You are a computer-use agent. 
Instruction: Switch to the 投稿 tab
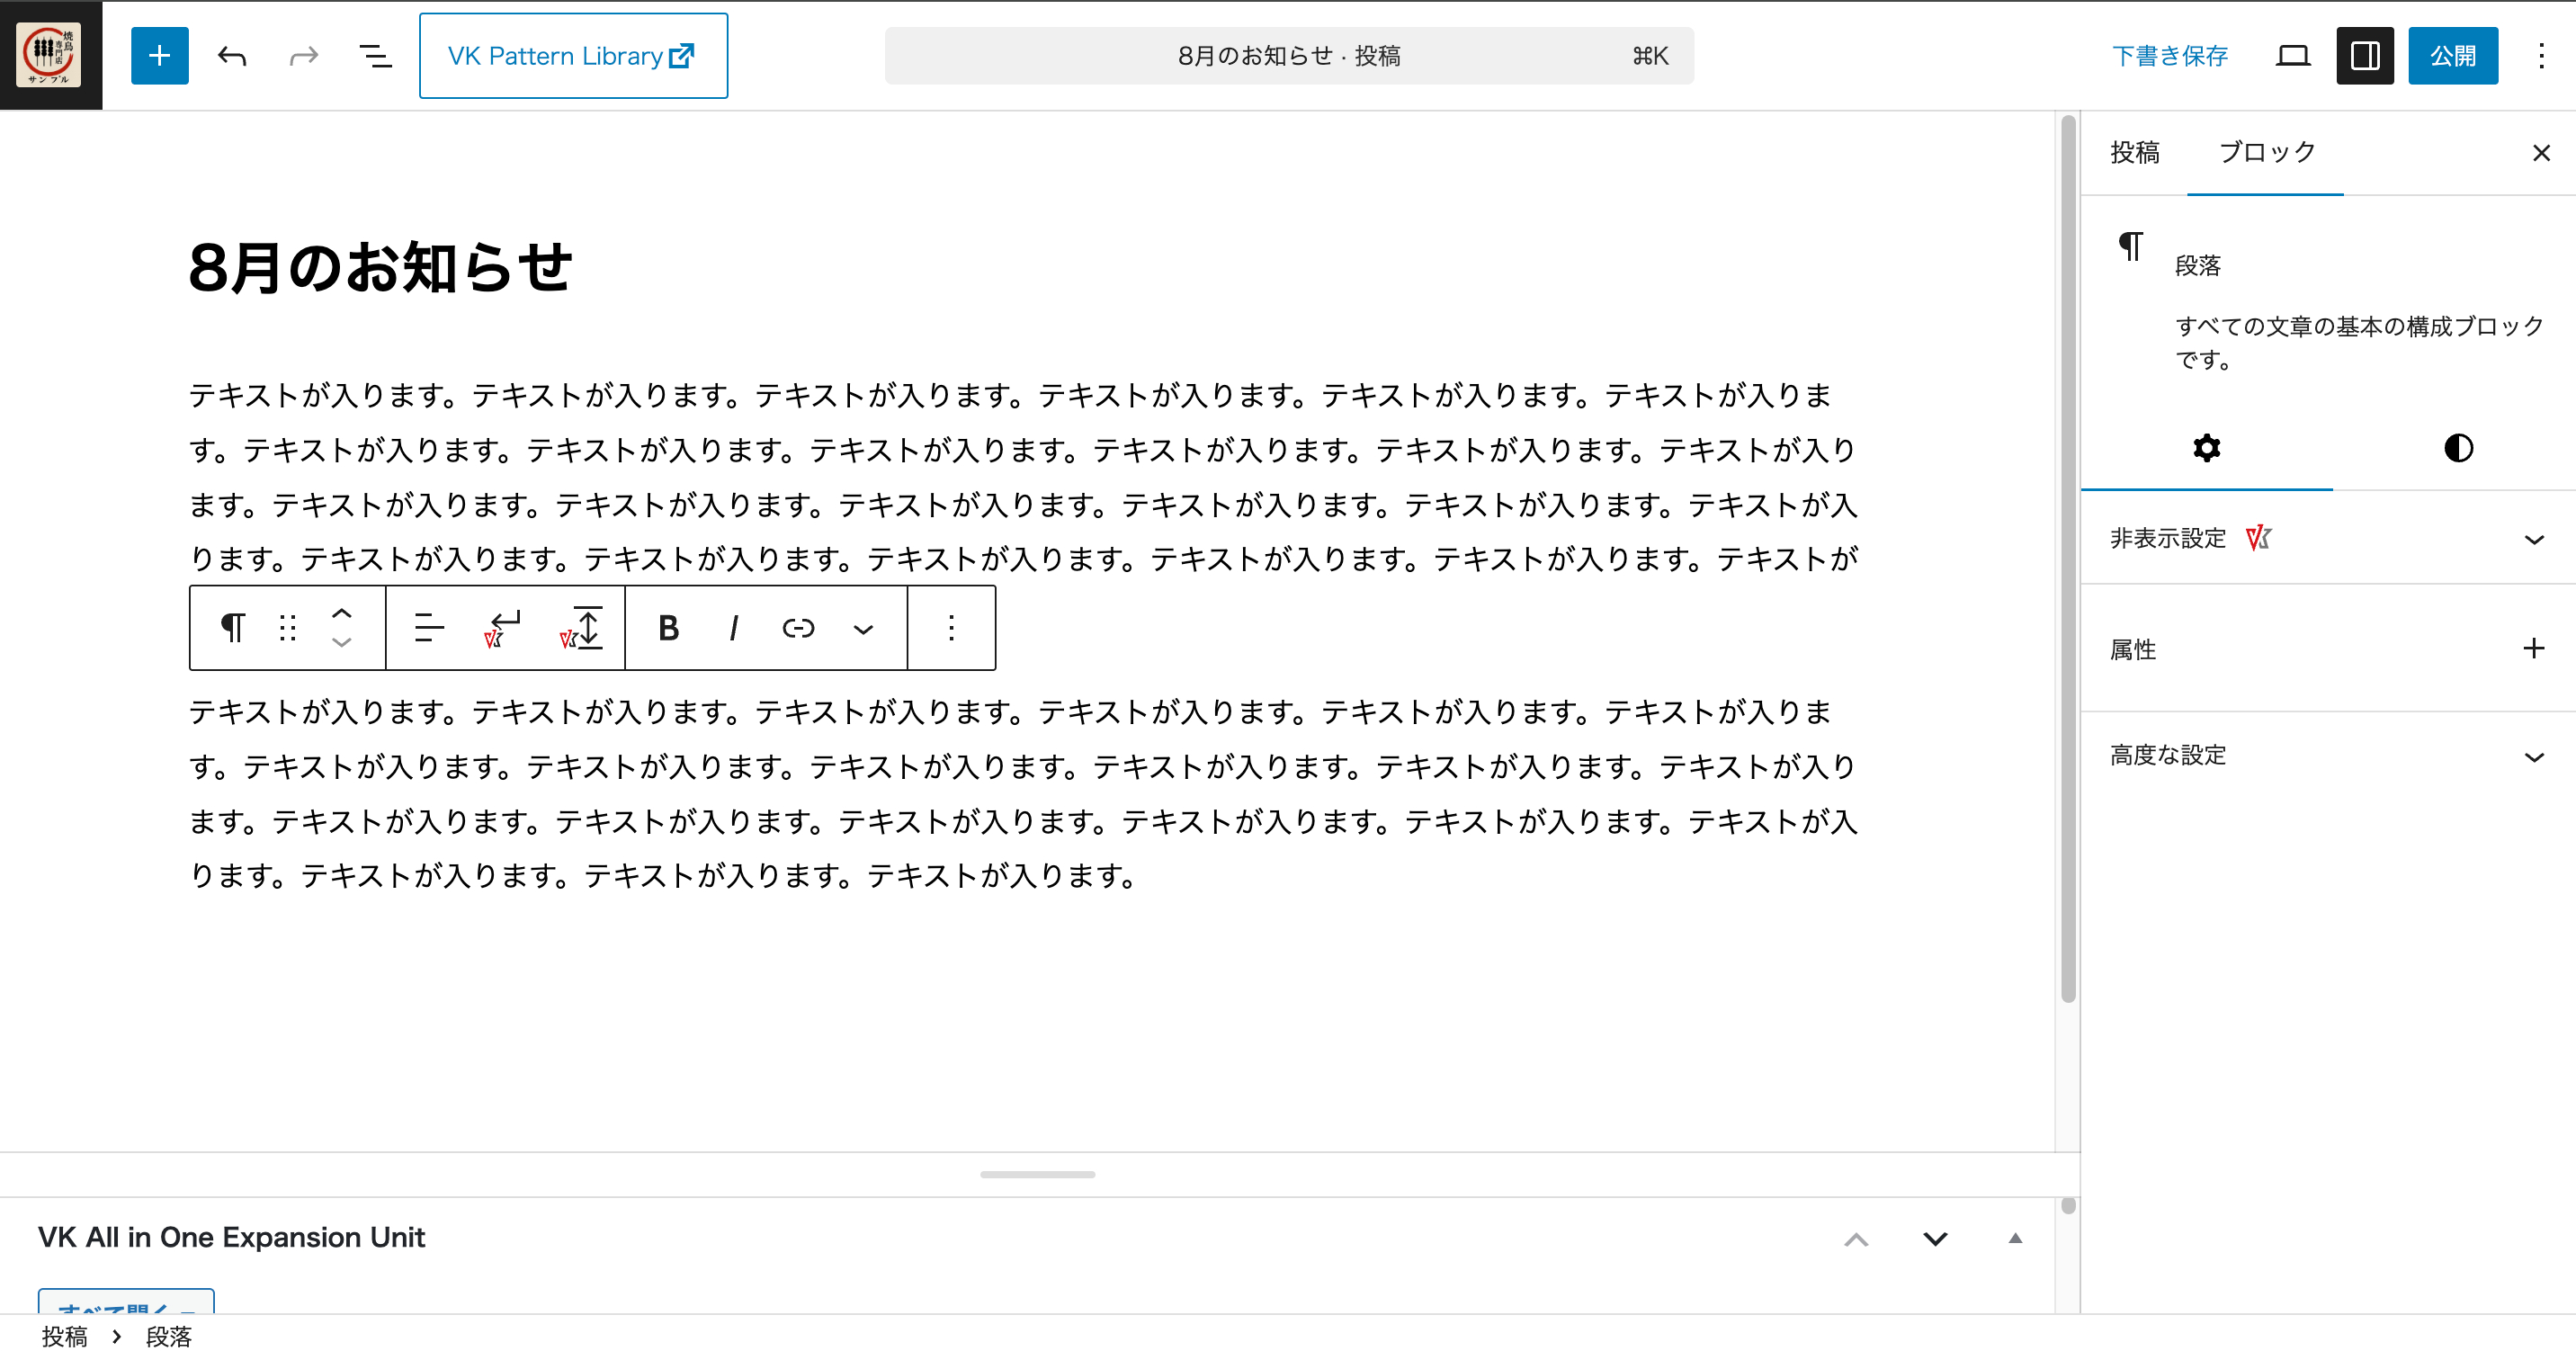click(2134, 153)
